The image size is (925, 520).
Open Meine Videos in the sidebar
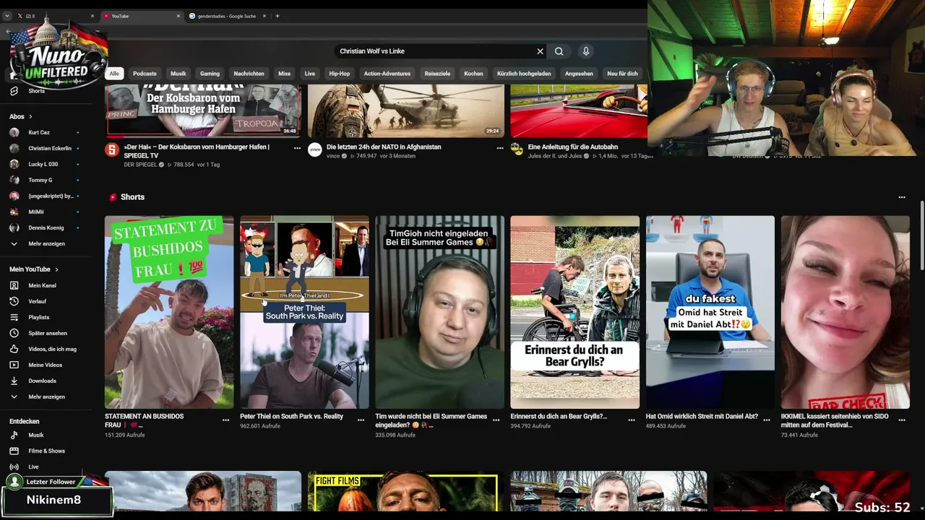coord(43,365)
